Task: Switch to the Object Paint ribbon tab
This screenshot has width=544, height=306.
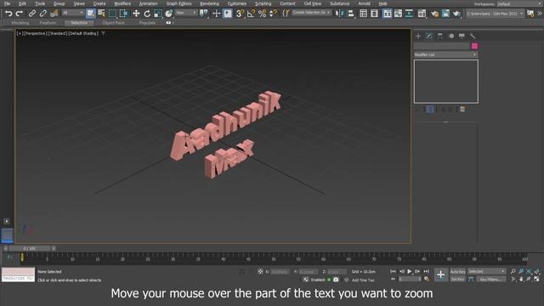Action: pyautogui.click(x=113, y=23)
